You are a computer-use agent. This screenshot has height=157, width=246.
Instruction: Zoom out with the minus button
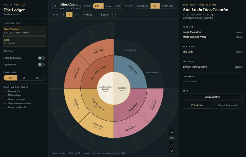[x=172, y=144]
